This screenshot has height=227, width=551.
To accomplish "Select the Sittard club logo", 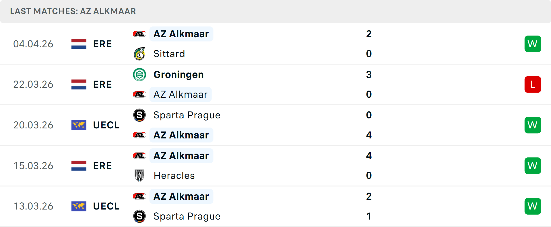I will 139,54.
